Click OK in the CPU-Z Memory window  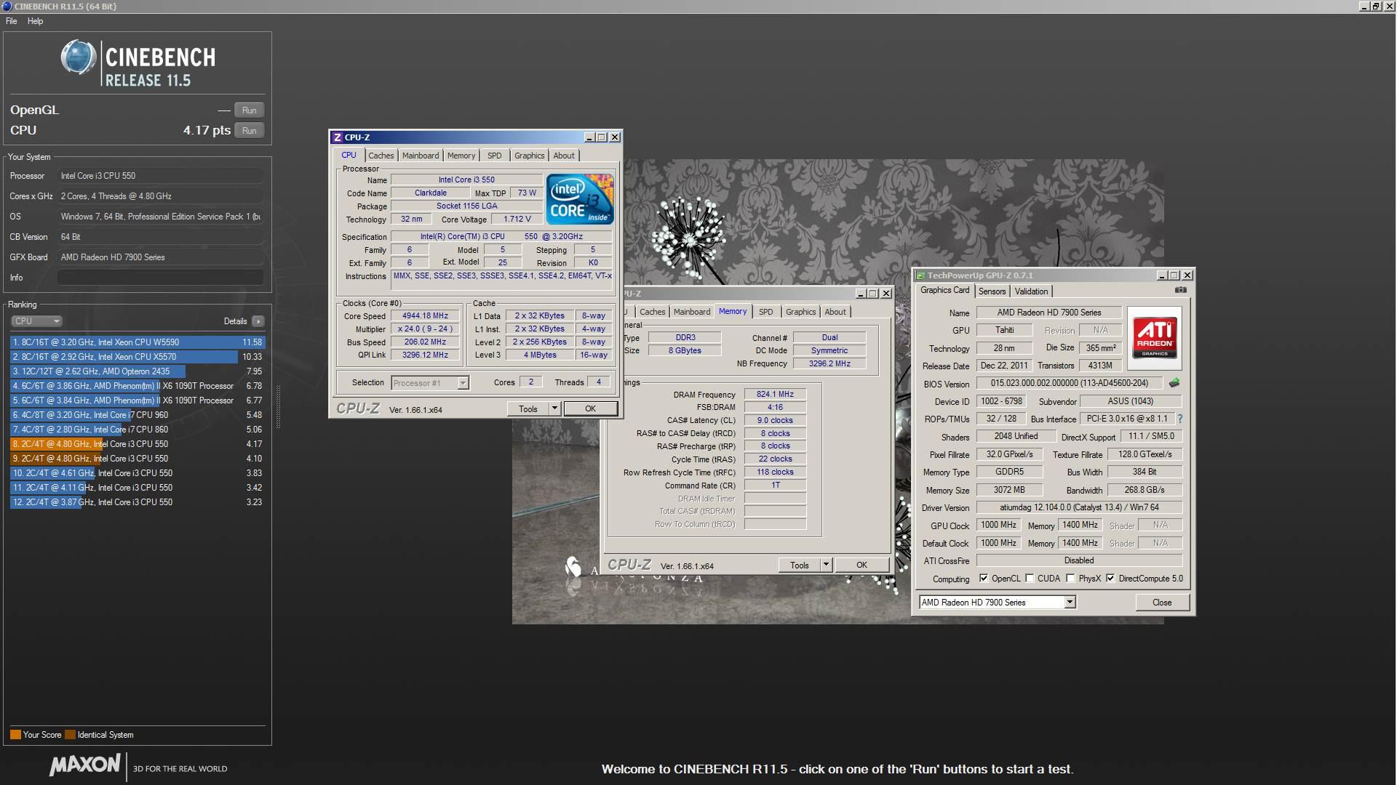coord(861,565)
